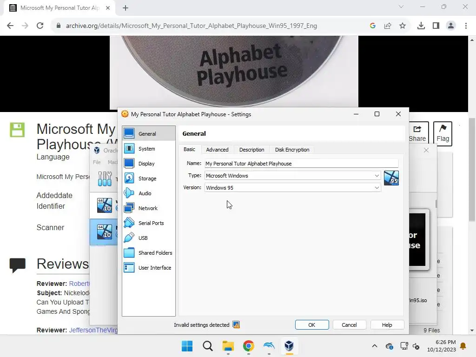476x357 pixels.
Task: Click the VirtualBox icon on the taskbar
Action: pyautogui.click(x=289, y=346)
